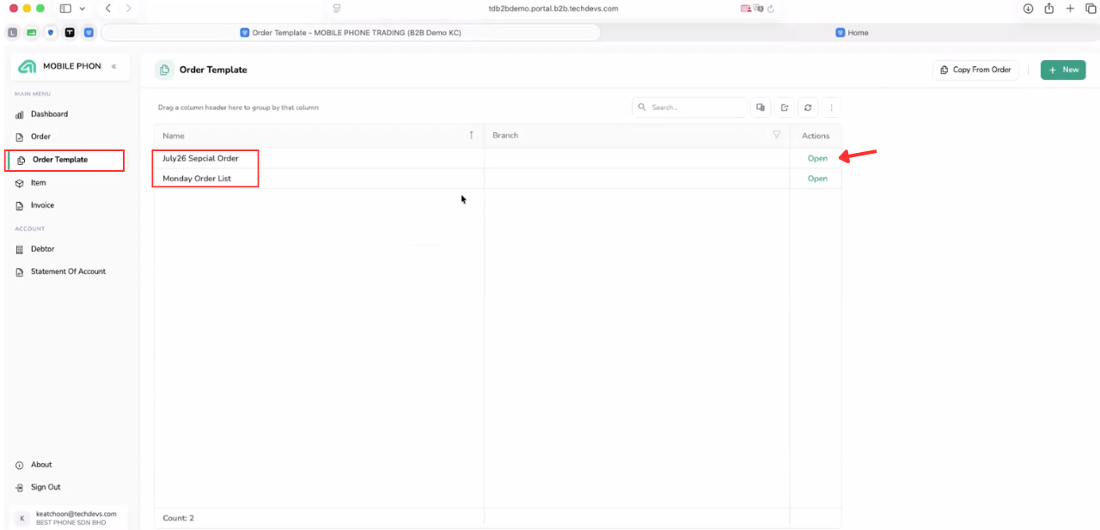The height and width of the screenshot is (530, 1100).
Task: Refresh the grid with reload icon
Action: [x=808, y=107]
